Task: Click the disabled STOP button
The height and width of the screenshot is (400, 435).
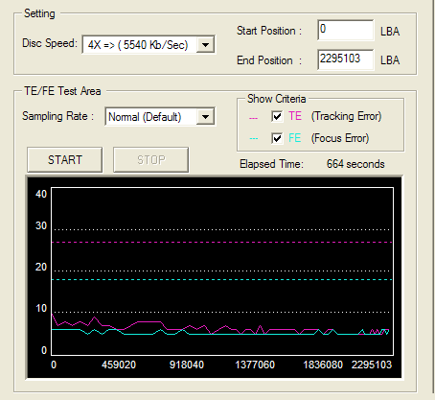Action: pyautogui.click(x=150, y=159)
